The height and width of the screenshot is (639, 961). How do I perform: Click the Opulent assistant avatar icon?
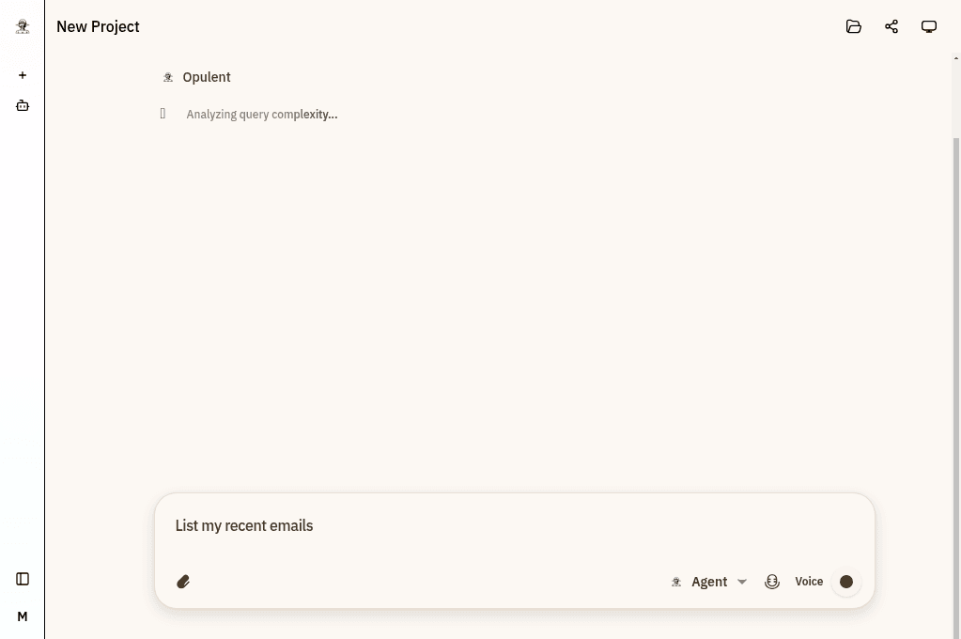pos(168,77)
